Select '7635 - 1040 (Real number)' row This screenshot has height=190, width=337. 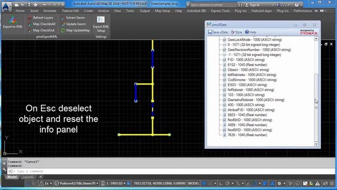click(247, 135)
